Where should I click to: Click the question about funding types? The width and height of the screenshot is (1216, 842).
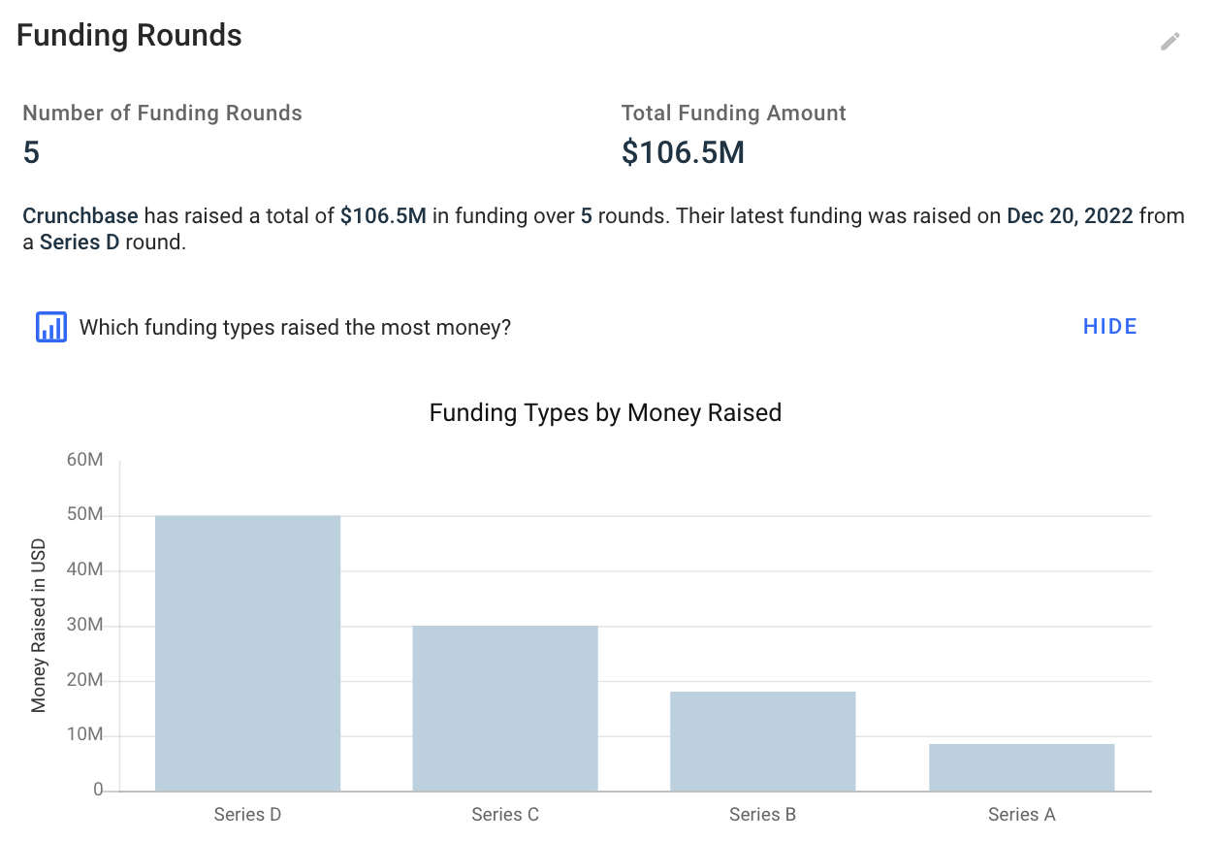(295, 328)
